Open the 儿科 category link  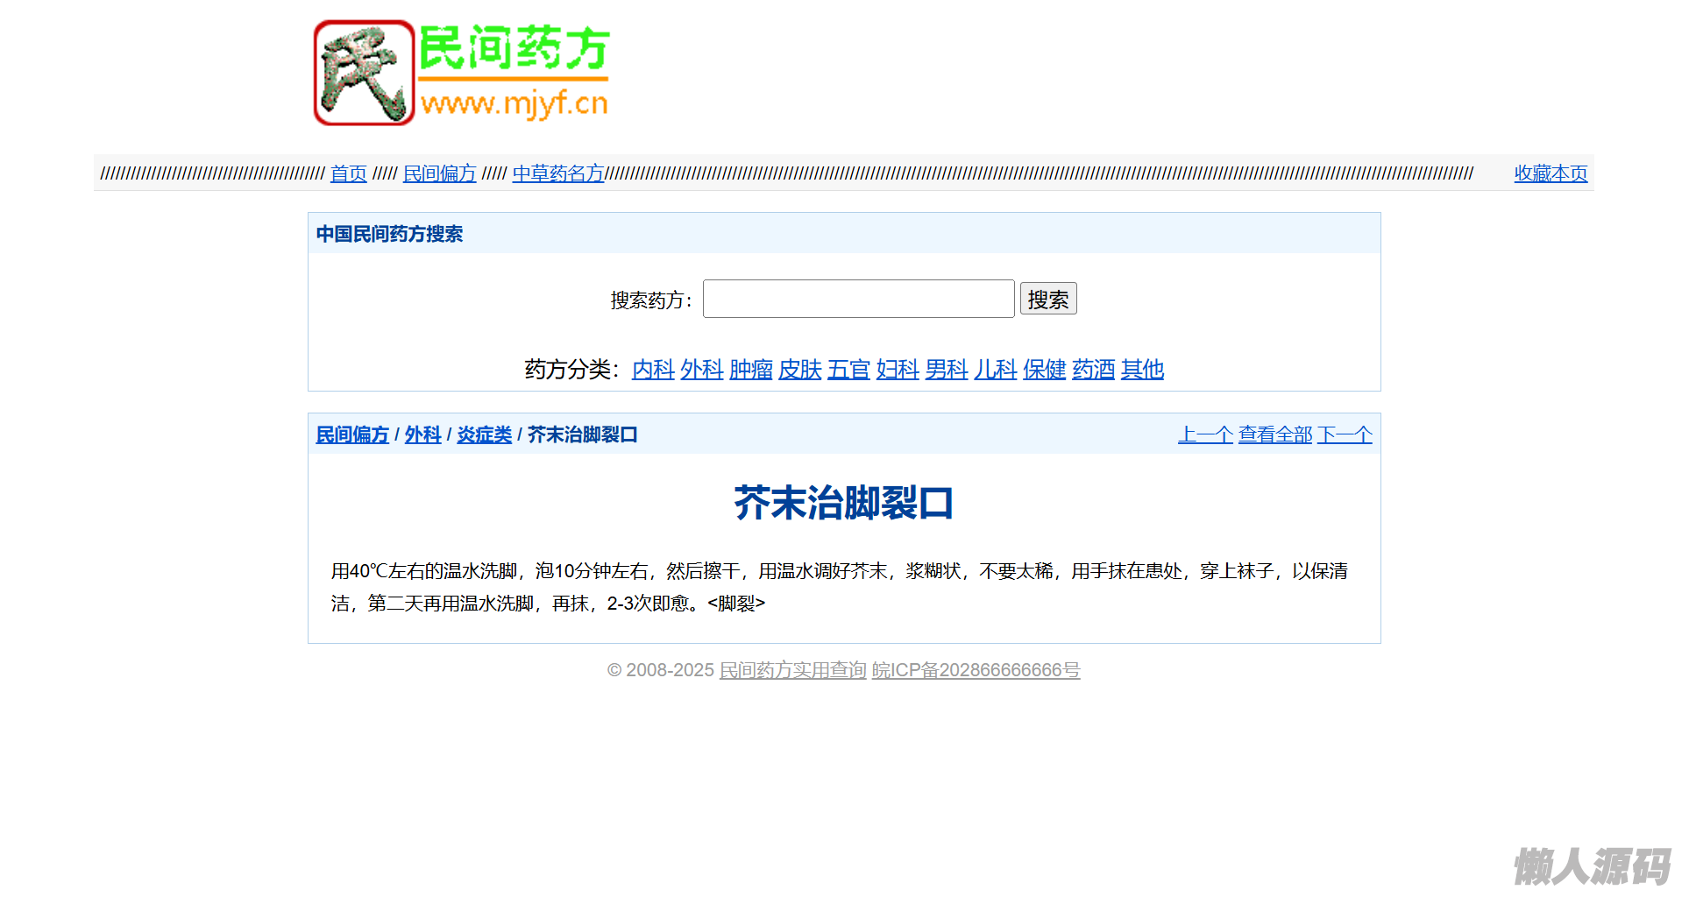(x=995, y=370)
